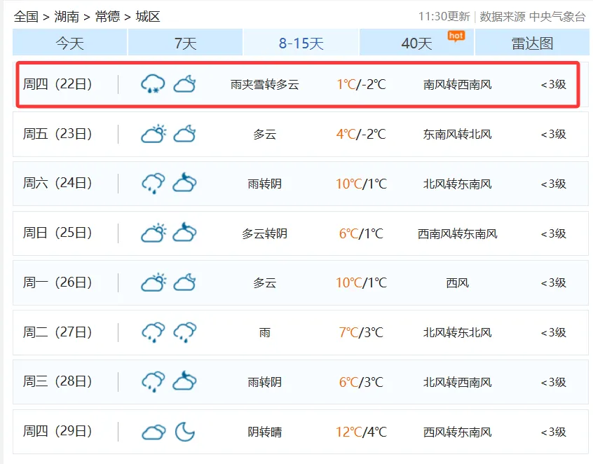Click the 雨夹雪转多云 weather description

click(265, 84)
